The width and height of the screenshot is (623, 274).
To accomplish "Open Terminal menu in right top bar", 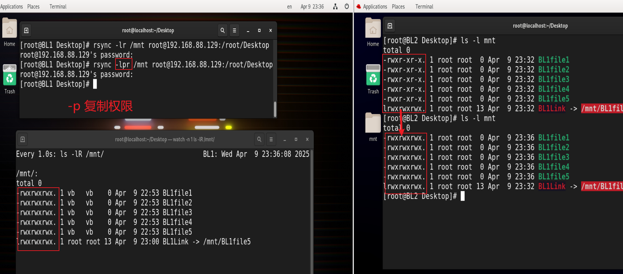I will click(x=424, y=6).
